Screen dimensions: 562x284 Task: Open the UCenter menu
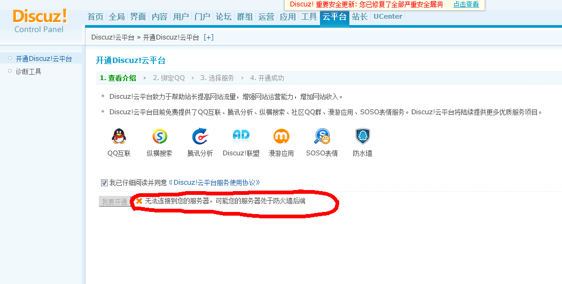(388, 17)
